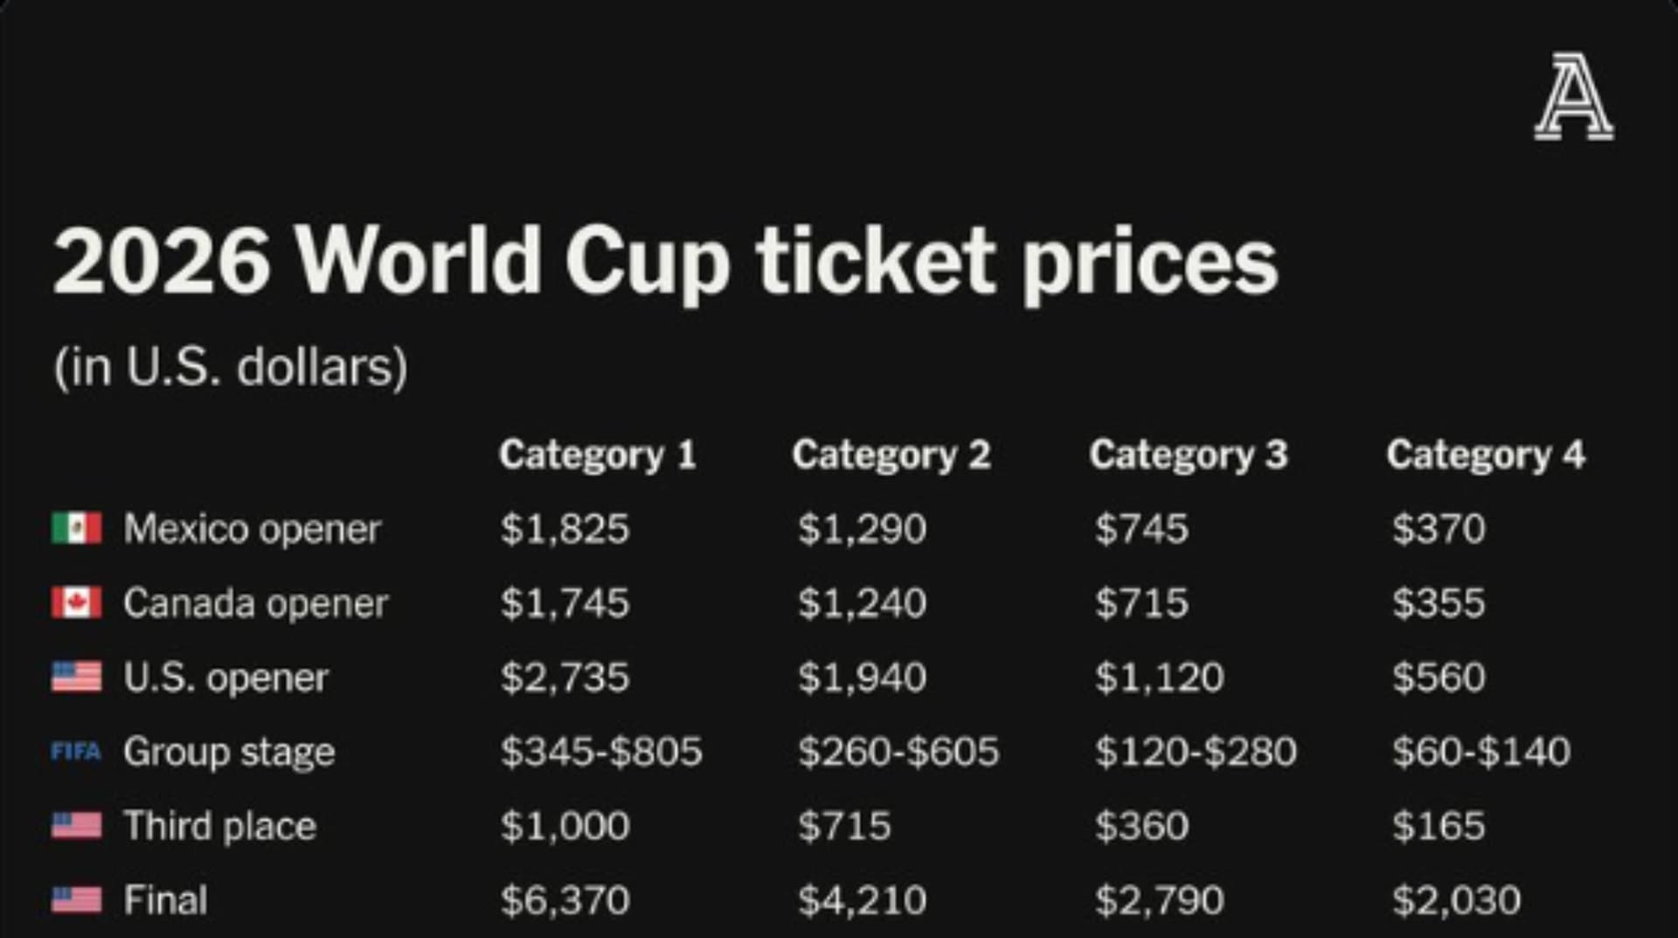
Task: Click the "(in U.S. dollars)" subtitle
Action: click(231, 367)
